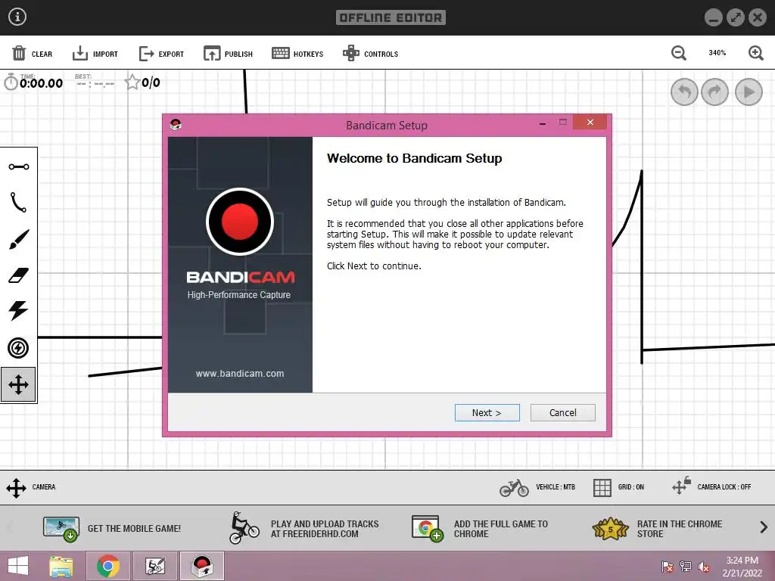Click the www.bandicam.com text

240,374
